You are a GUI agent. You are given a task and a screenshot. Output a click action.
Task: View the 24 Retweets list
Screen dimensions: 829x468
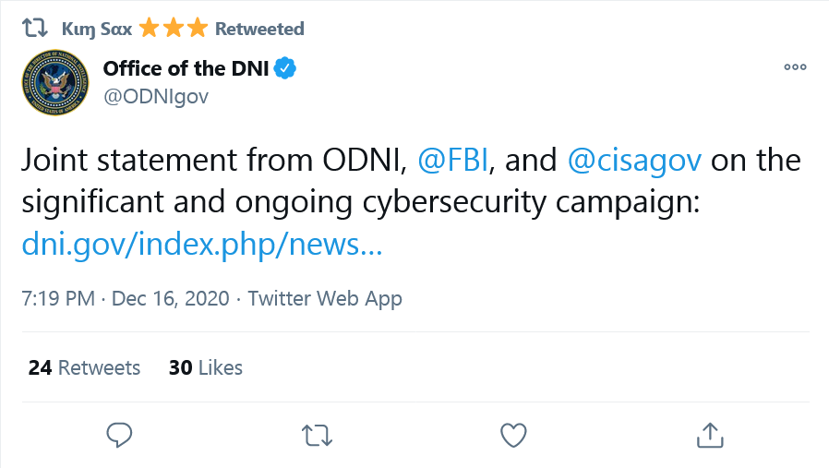click(84, 367)
